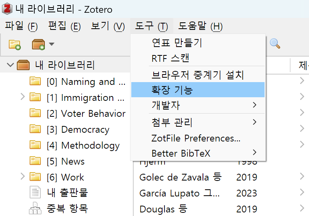Select the [2] Voter Behavior label
Image resolution: width=309 pixels, height=216 pixels.
tap(86, 114)
